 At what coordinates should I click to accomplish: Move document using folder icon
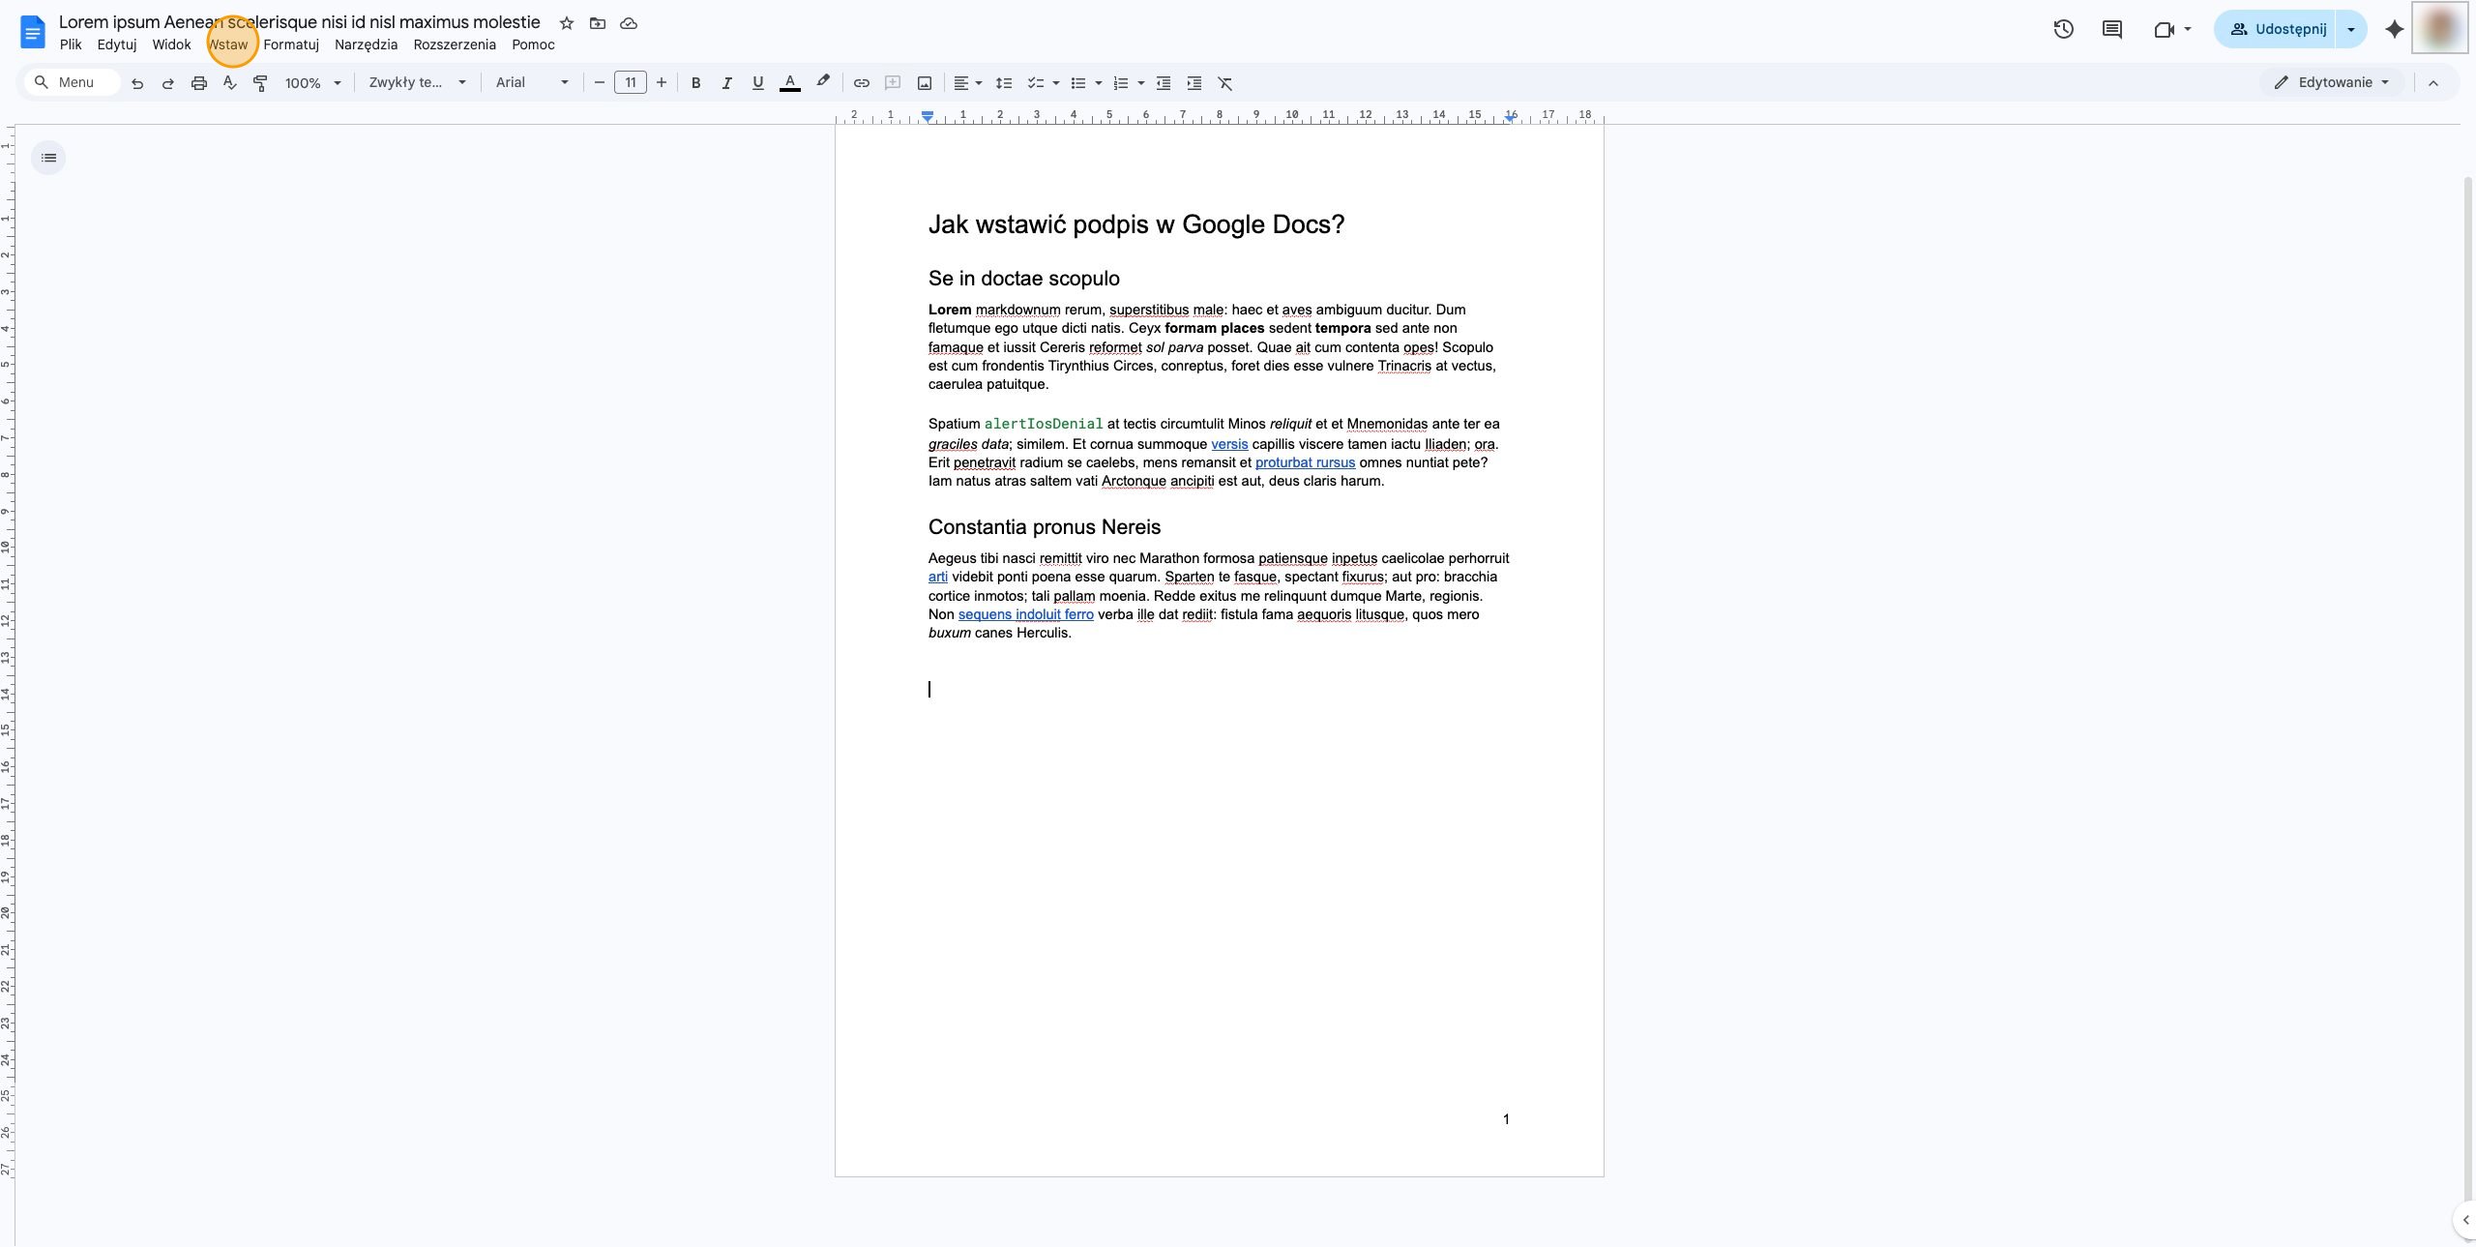click(x=598, y=23)
